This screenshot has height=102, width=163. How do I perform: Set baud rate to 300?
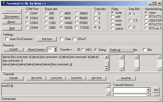(x=49, y=13)
